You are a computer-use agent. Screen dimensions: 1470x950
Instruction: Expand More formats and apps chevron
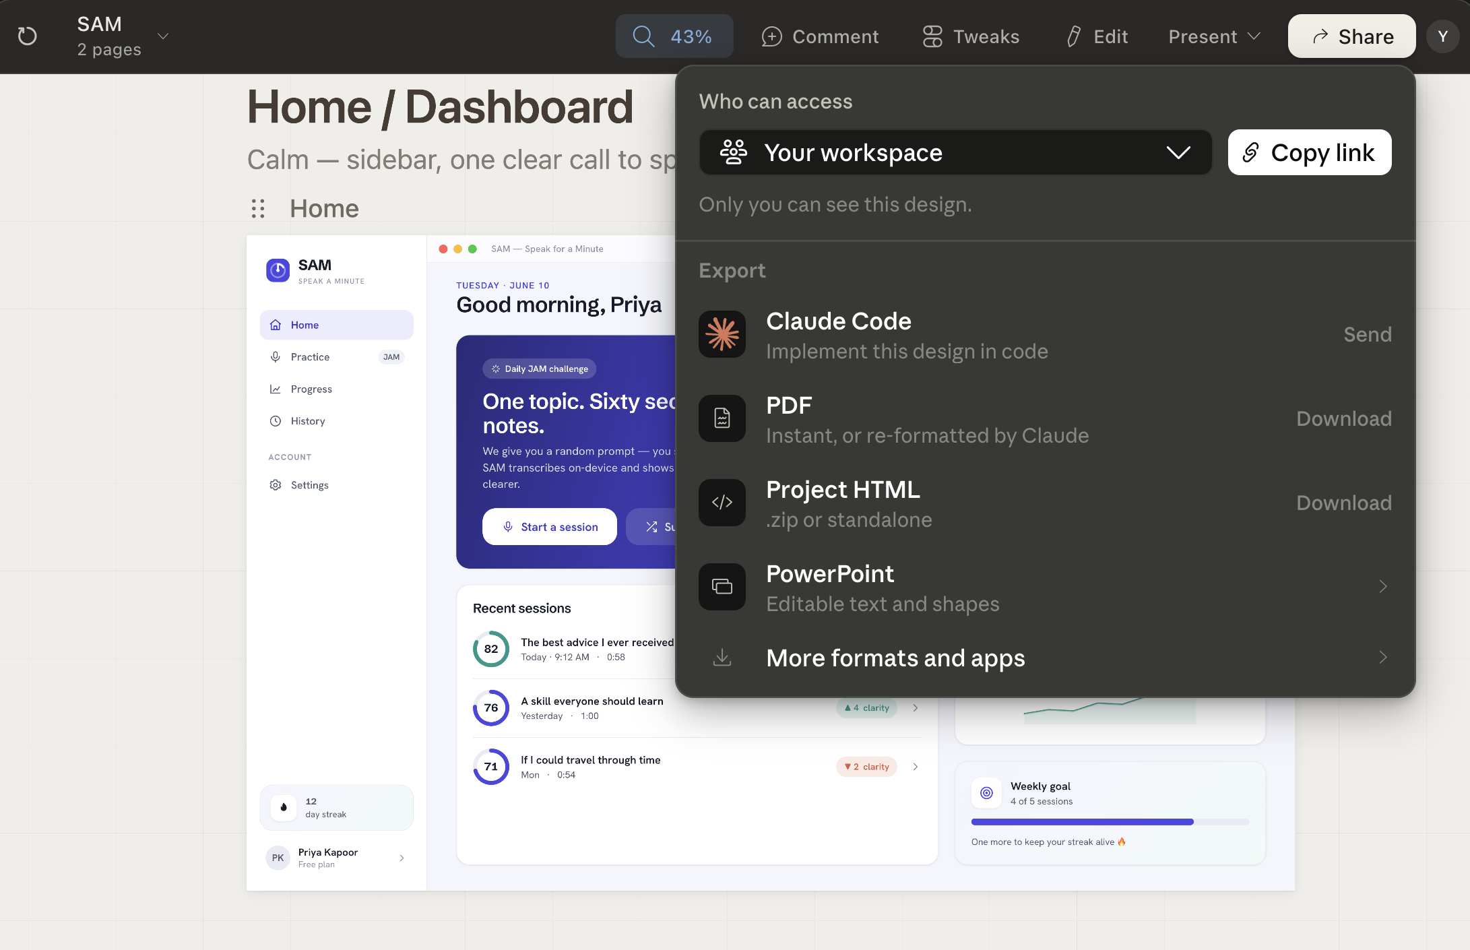tap(1382, 657)
